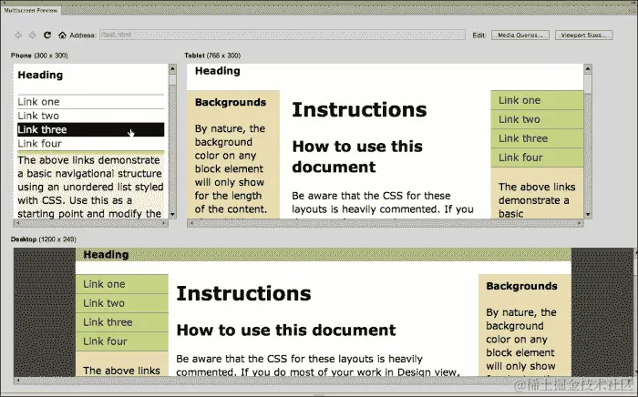Viewport: 638px width, 397px height.
Task: Click Link four in Phone preview
Action: (x=90, y=144)
